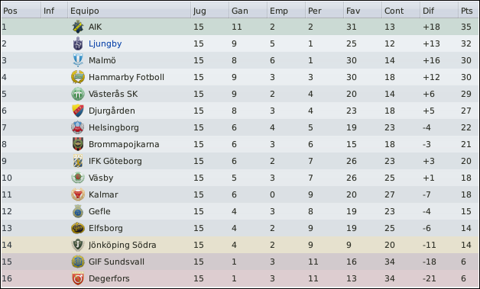The width and height of the screenshot is (480, 289).
Task: Select the IFK Göteborg crest
Action: [78, 161]
